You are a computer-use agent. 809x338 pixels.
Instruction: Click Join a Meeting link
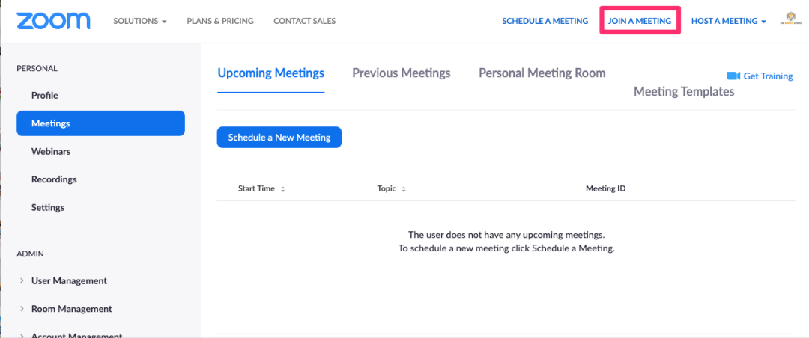pyautogui.click(x=640, y=21)
